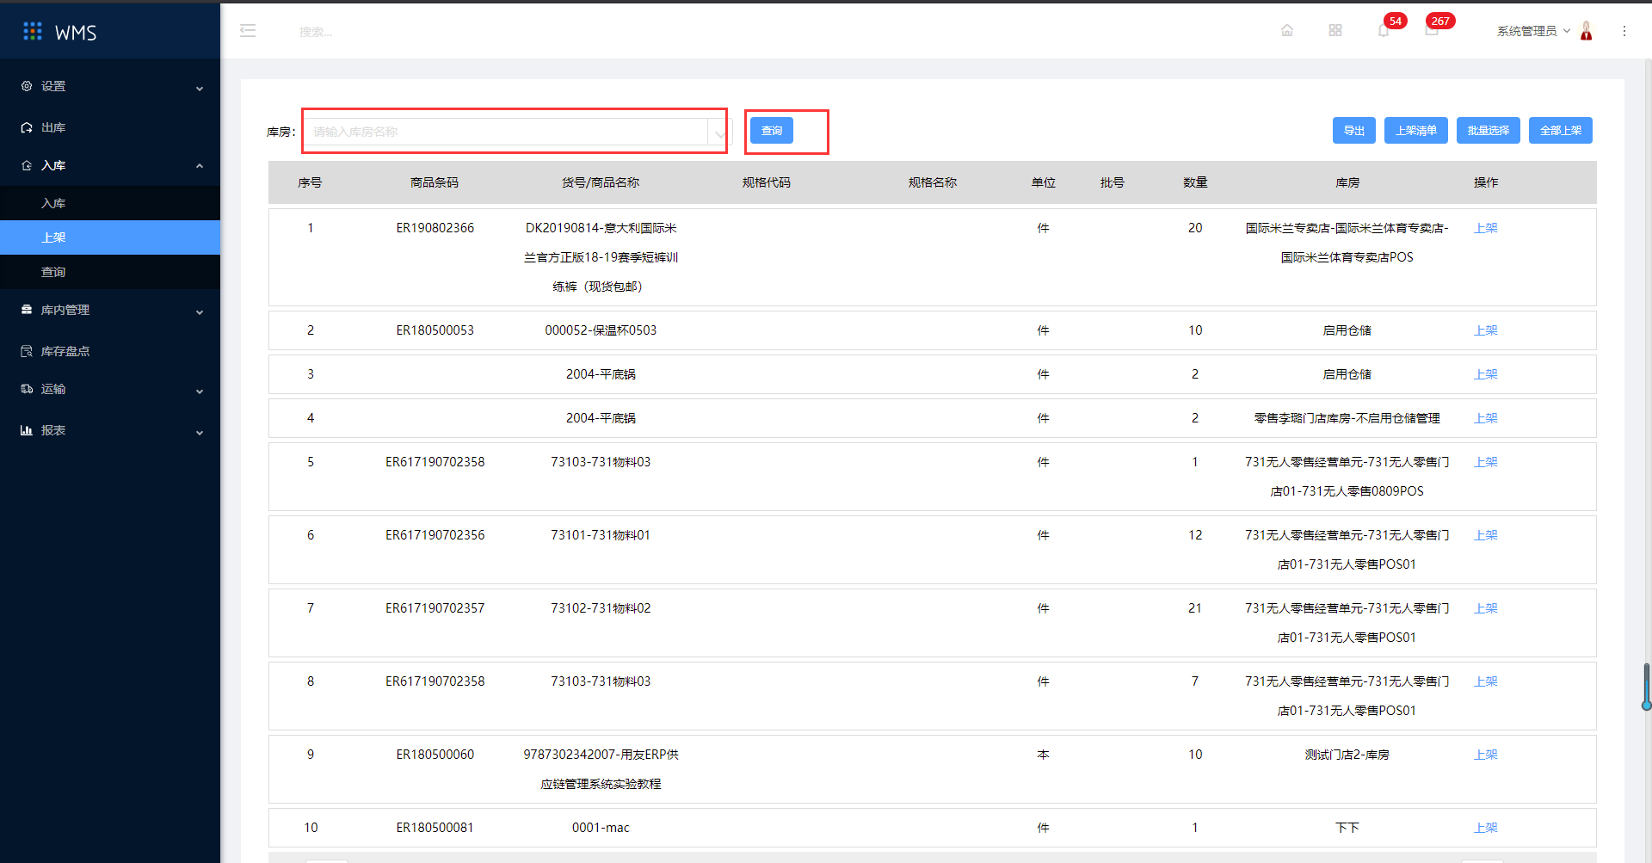
Task: Expand the 库内管理 menu chevron
Action: coord(200,311)
